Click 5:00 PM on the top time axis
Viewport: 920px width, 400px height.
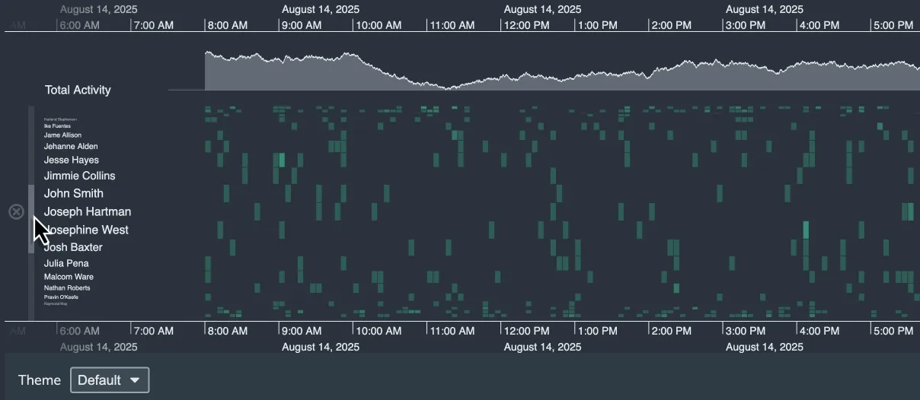point(893,25)
